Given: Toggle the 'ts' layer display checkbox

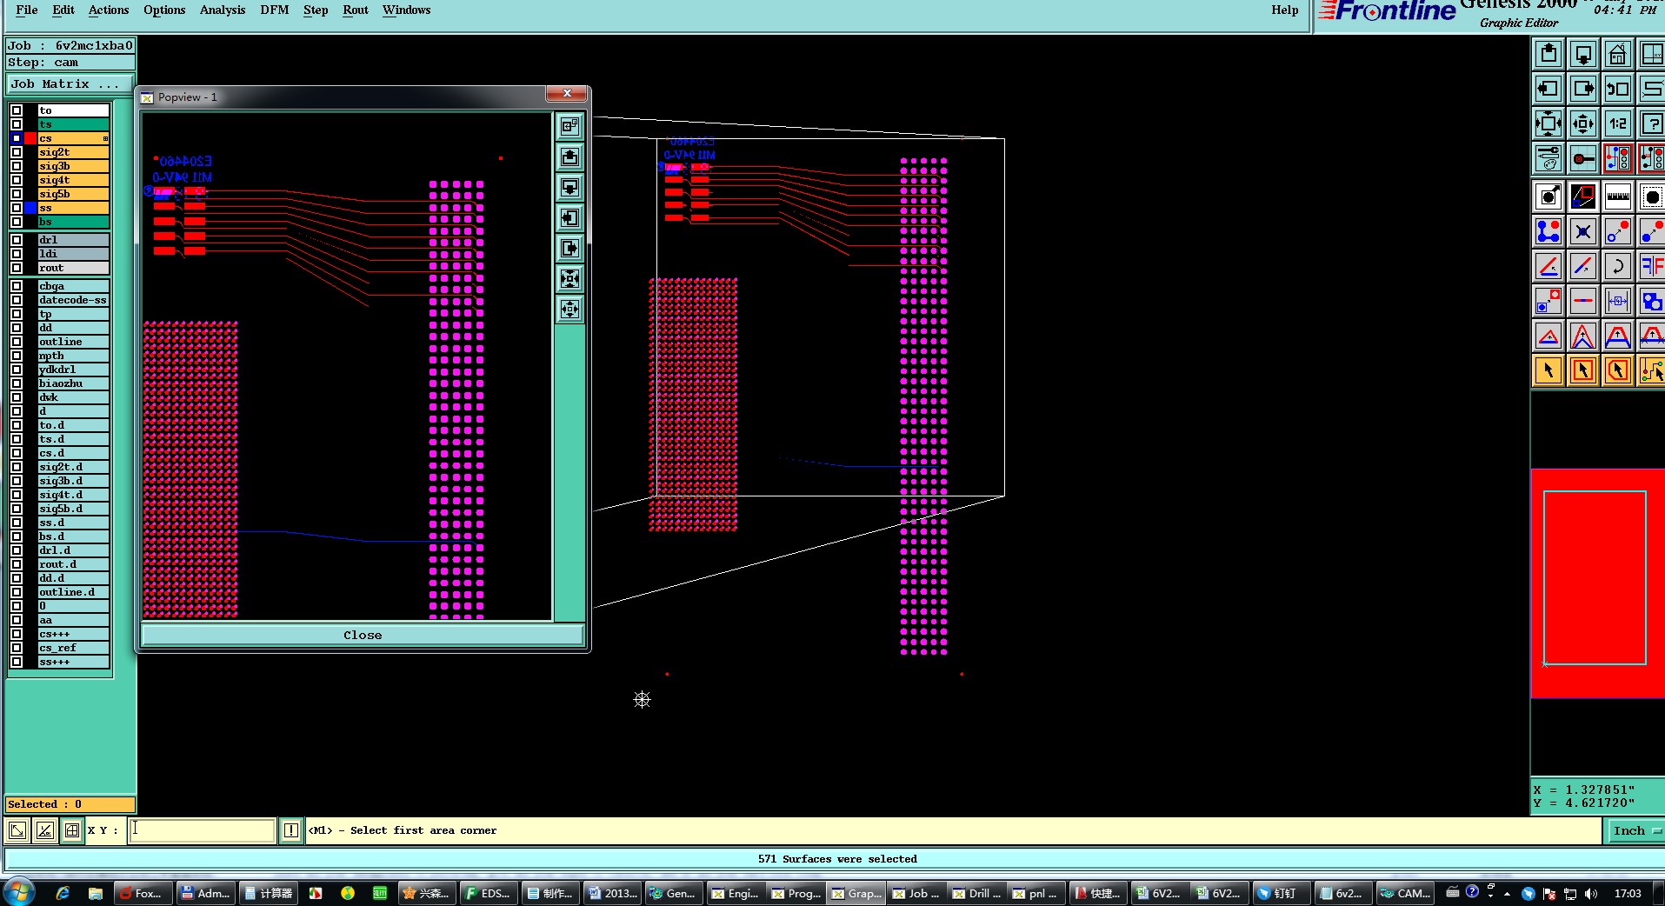Looking at the screenshot, I should click(17, 124).
